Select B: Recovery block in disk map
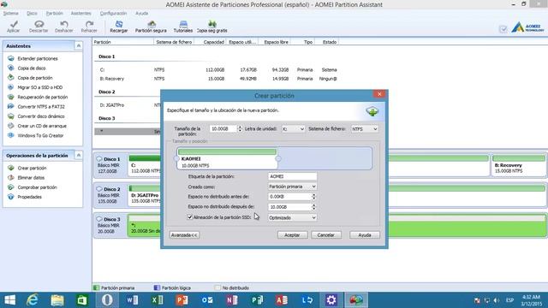The width and height of the screenshot is (548, 308). 519,165
